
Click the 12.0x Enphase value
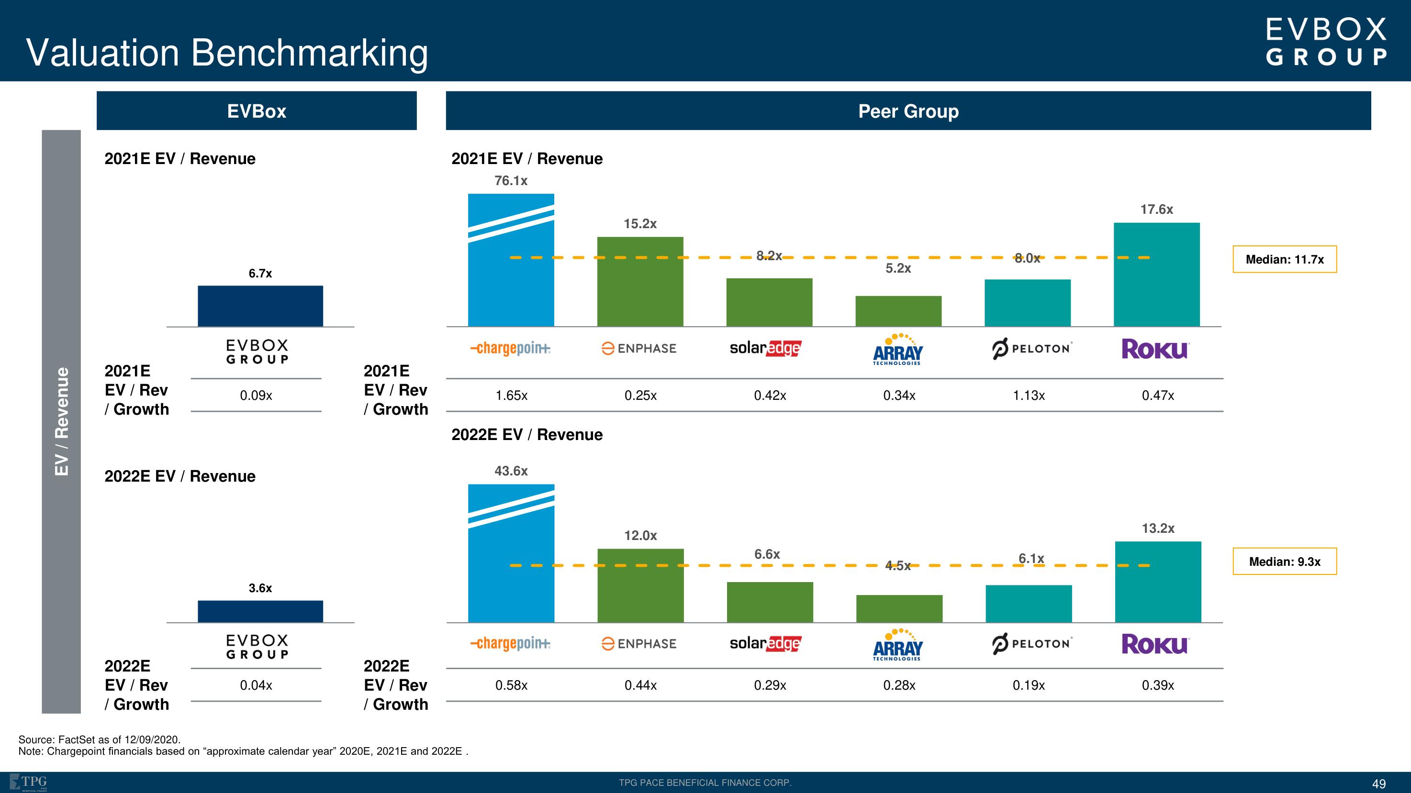click(640, 535)
